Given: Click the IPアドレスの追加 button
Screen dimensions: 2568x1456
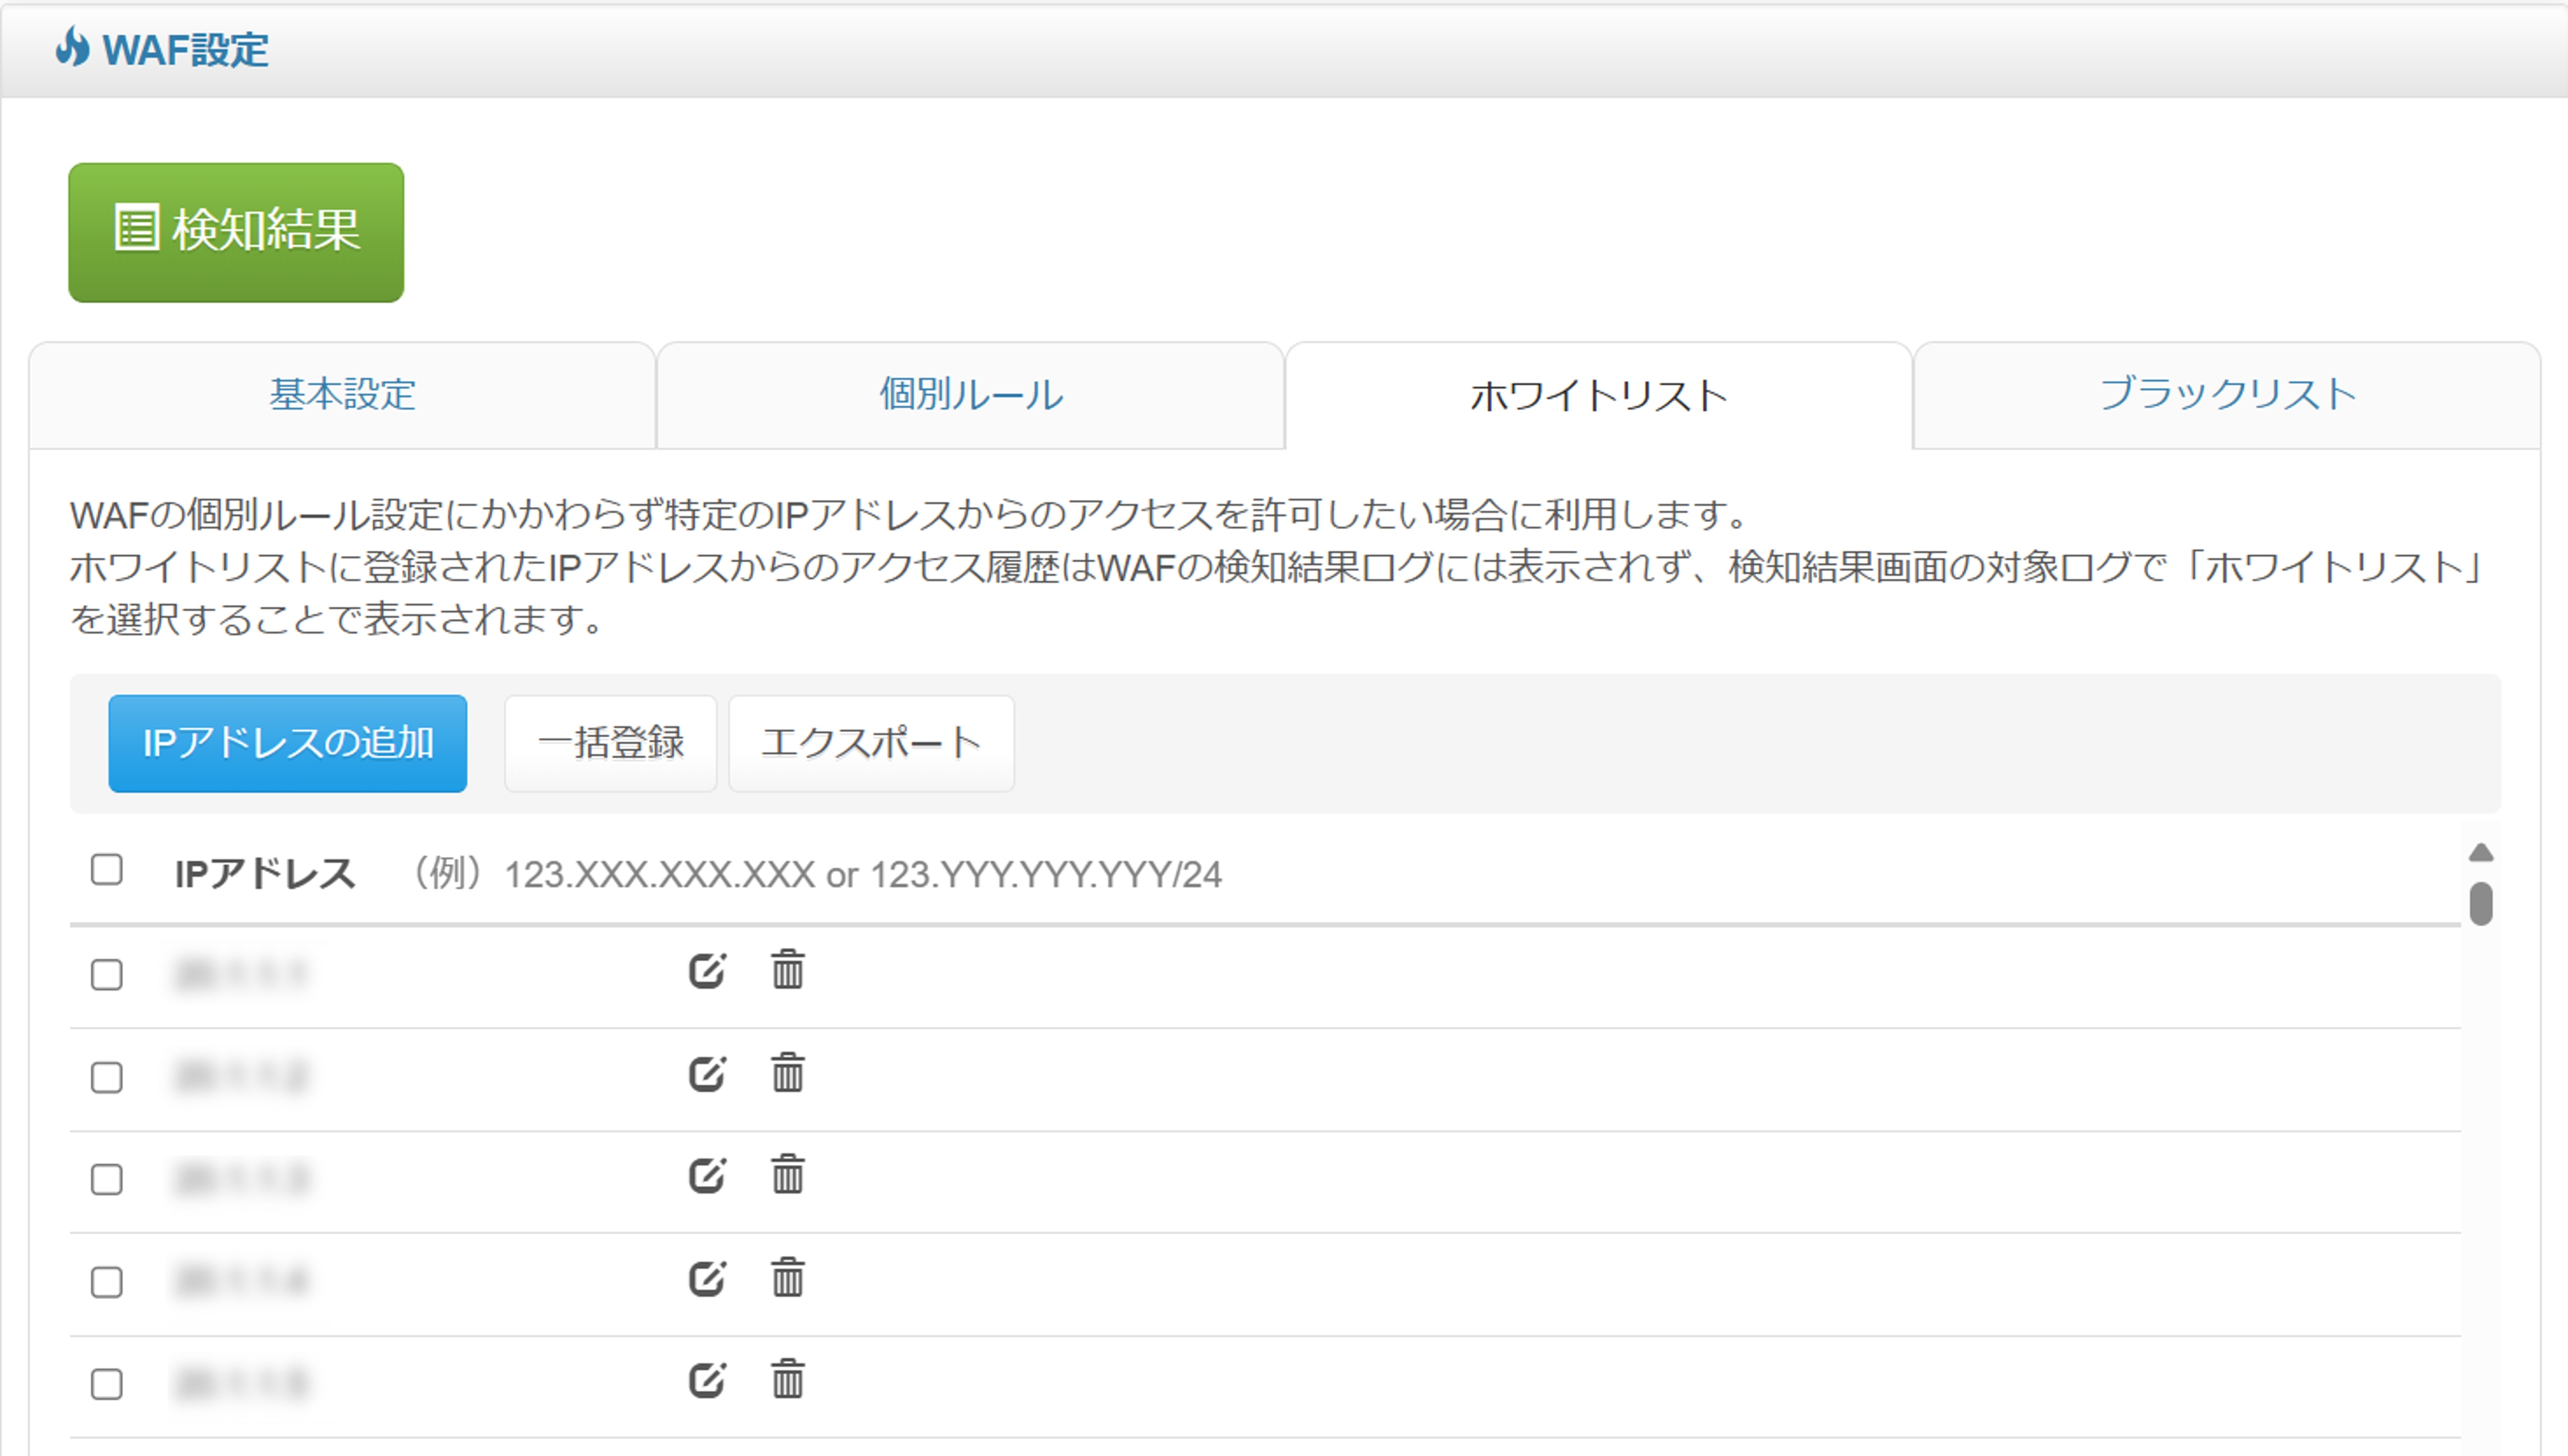Looking at the screenshot, I should pos(288,743).
